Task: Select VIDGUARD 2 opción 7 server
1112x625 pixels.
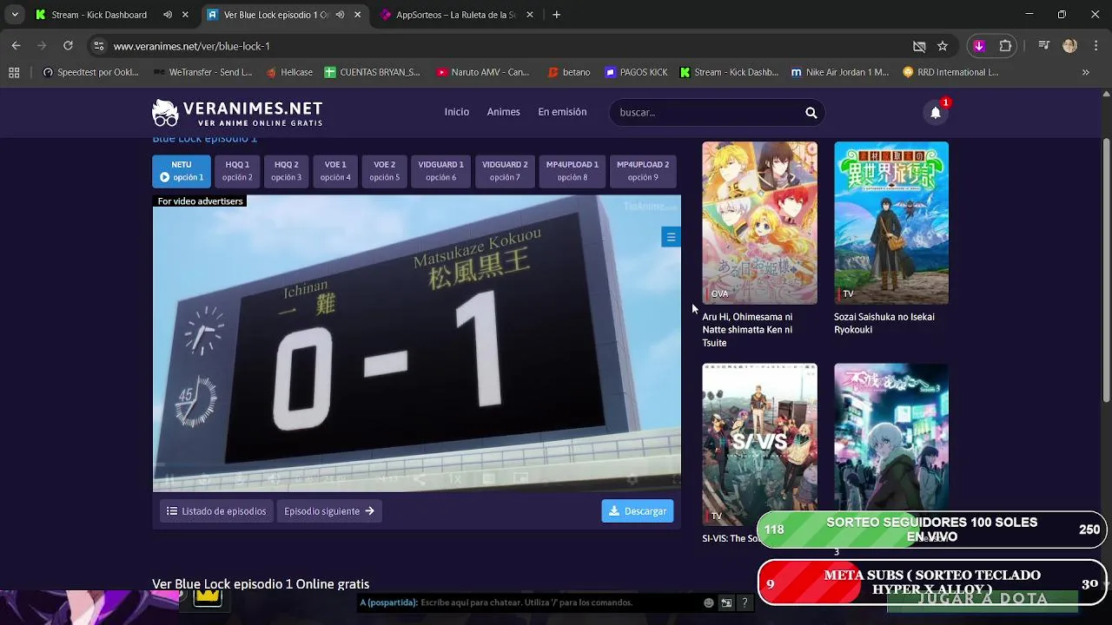Action: pos(505,171)
